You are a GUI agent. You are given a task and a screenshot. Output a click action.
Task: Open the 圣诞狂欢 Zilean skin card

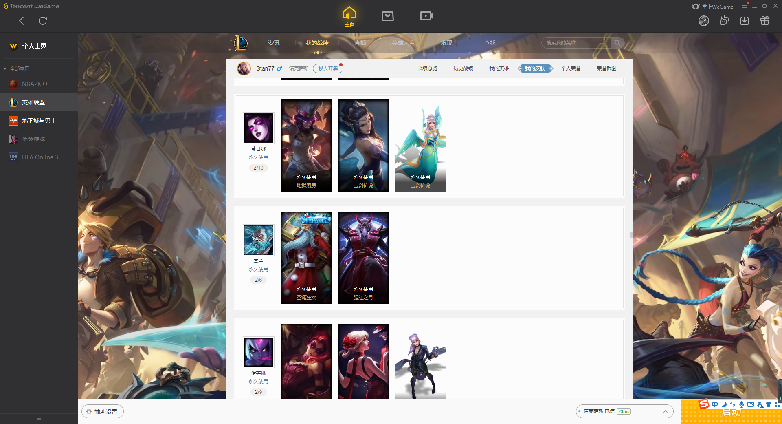(306, 258)
